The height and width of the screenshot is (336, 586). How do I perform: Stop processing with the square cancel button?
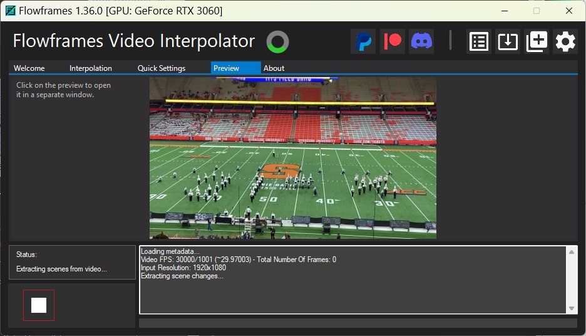tap(39, 305)
